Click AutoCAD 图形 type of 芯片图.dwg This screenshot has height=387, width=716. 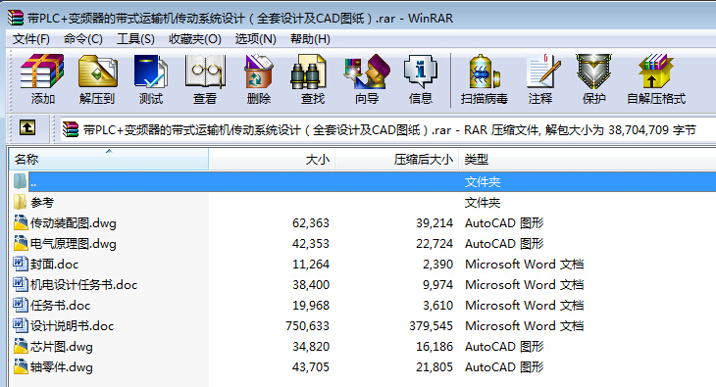tap(504, 347)
